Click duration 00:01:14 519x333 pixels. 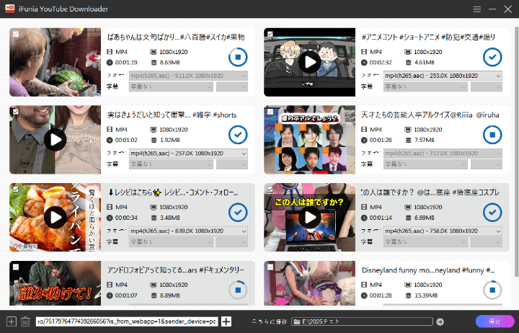tap(381, 218)
